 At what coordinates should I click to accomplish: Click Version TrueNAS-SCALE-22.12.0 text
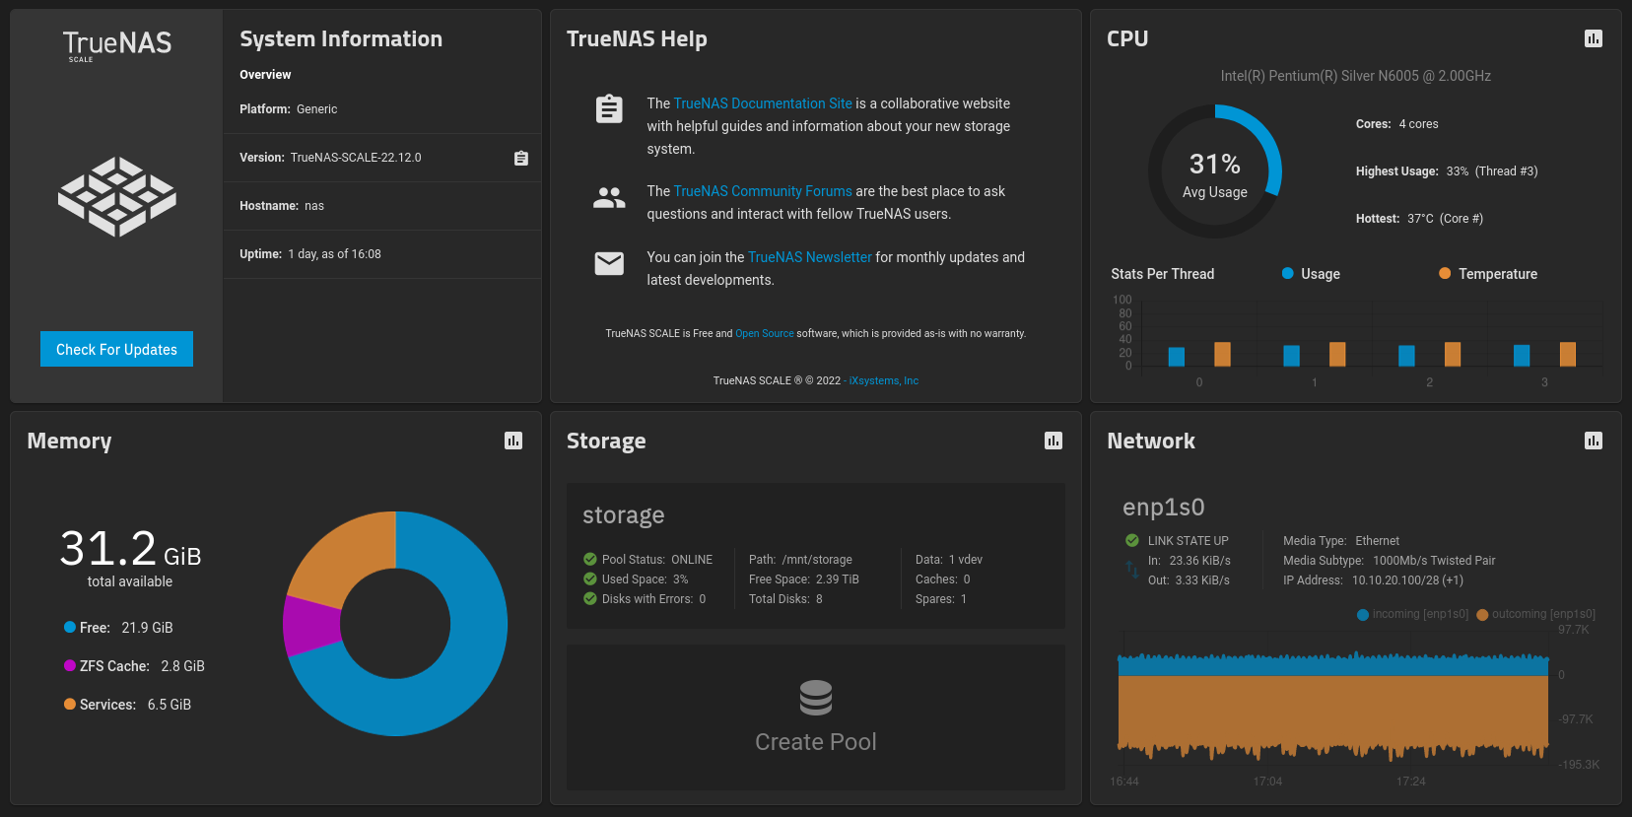[x=330, y=158]
